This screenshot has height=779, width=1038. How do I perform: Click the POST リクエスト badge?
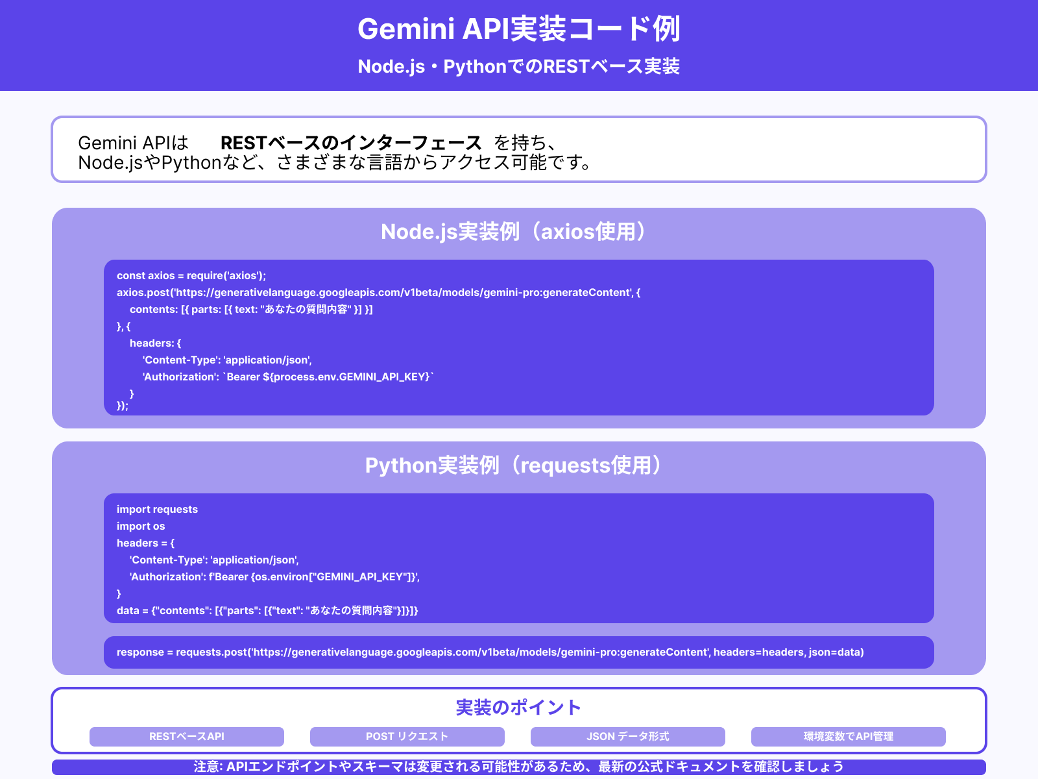[x=407, y=737]
